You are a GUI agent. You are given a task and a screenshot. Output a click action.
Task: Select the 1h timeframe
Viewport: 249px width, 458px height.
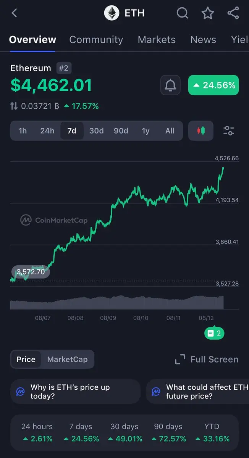23,131
